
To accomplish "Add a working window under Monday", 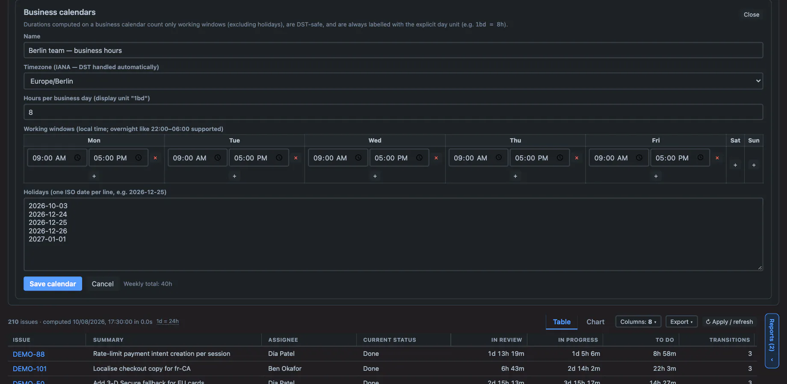I will coord(94,176).
